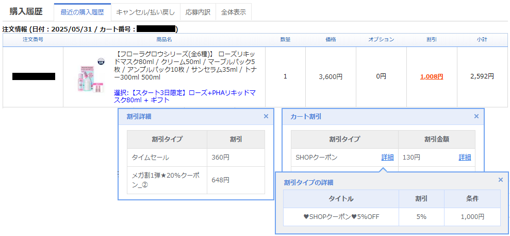
Task: Click the 小計 column header
Action: pos(482,40)
